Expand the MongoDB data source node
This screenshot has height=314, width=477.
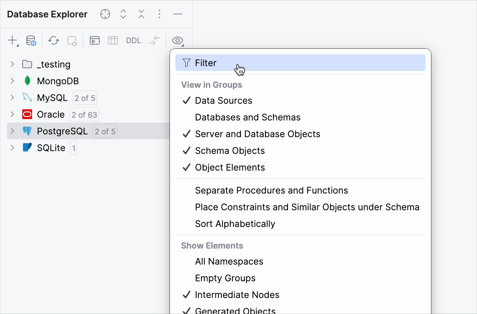[12, 81]
